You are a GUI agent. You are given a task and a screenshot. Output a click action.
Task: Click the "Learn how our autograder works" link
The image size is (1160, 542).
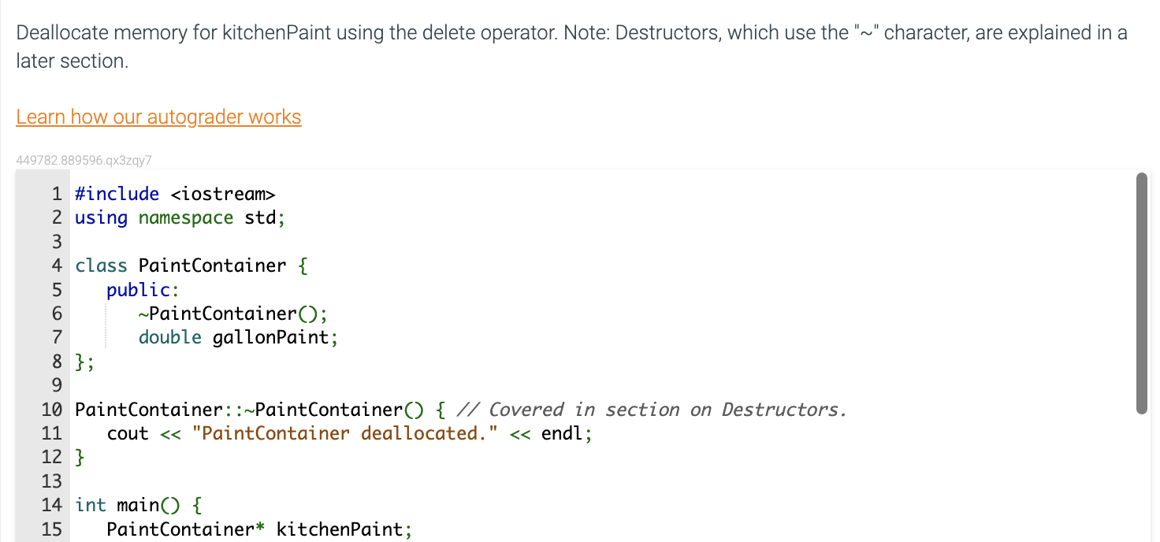click(x=158, y=117)
